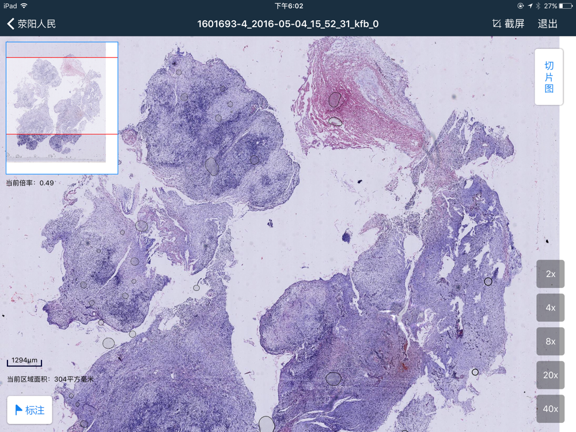Click the Wi-Fi status icon

[x=24, y=6]
